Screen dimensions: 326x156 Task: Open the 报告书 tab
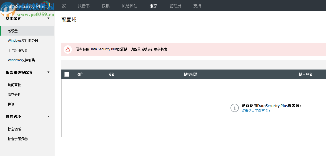click(x=84, y=6)
